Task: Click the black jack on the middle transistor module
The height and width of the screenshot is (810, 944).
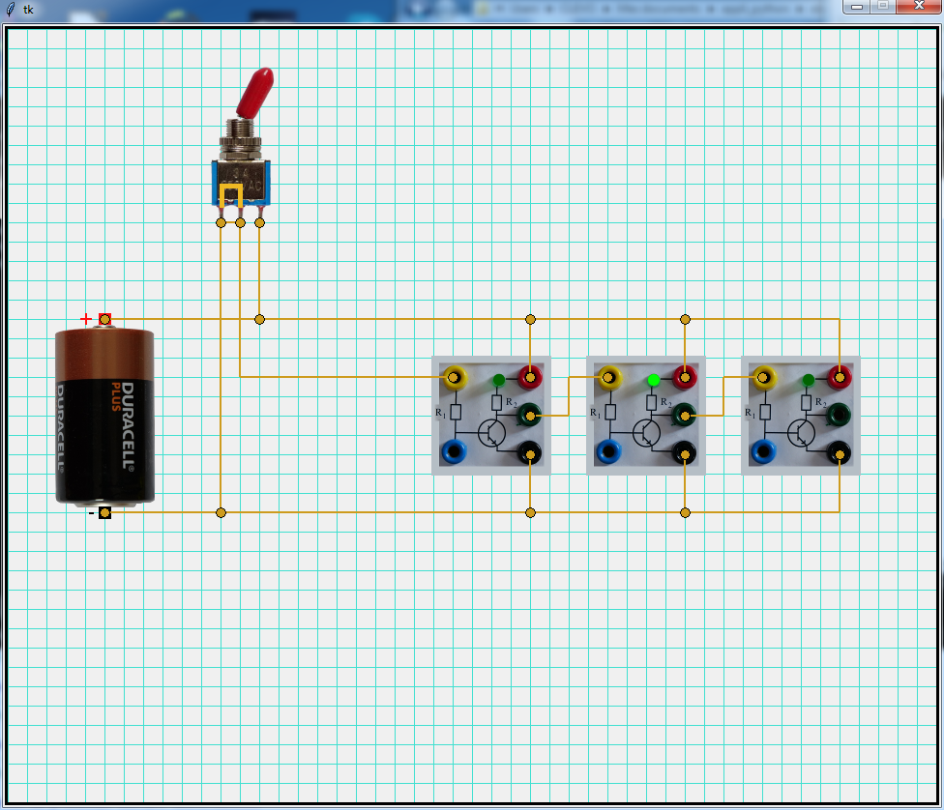Action: (685, 451)
